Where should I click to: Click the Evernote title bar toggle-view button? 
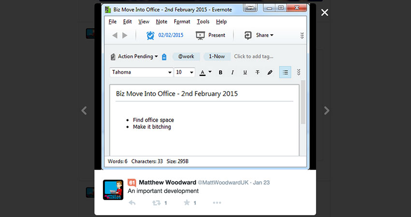coord(250,8)
